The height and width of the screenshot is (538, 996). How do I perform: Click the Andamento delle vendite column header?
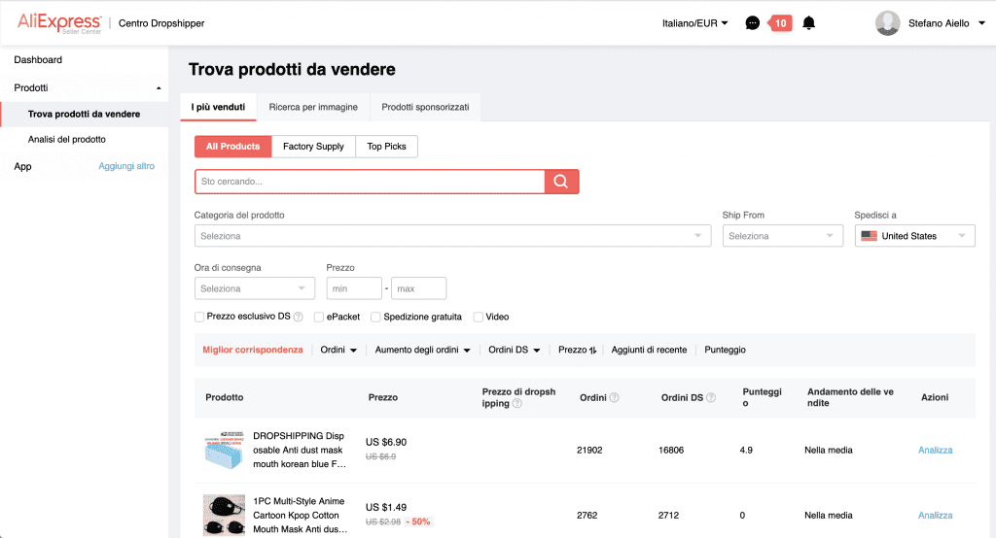[x=850, y=397]
